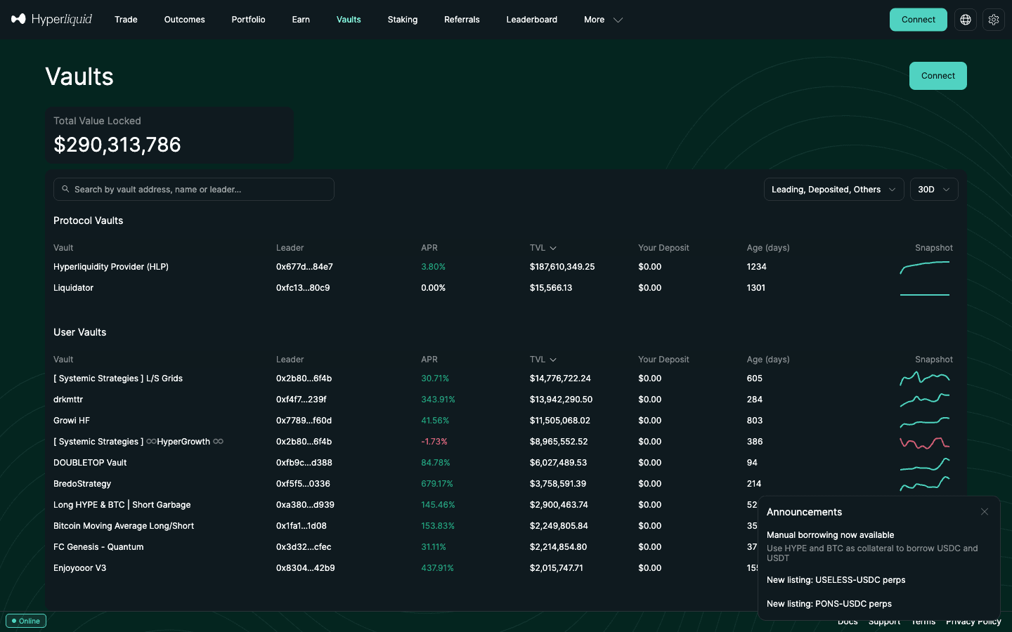This screenshot has width=1012, height=632.
Task: Focus the vault search field
Action: (x=194, y=189)
